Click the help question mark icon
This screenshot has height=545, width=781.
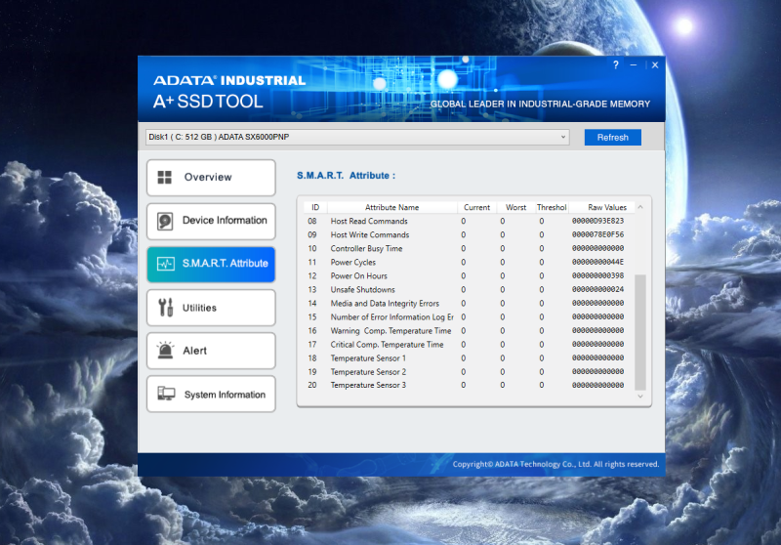(616, 64)
